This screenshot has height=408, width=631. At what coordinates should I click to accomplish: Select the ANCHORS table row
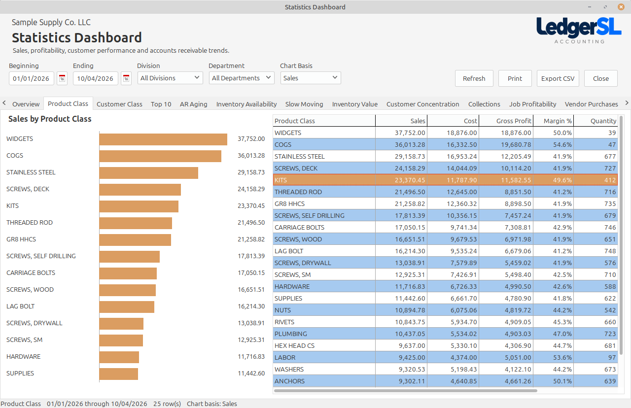click(445, 381)
